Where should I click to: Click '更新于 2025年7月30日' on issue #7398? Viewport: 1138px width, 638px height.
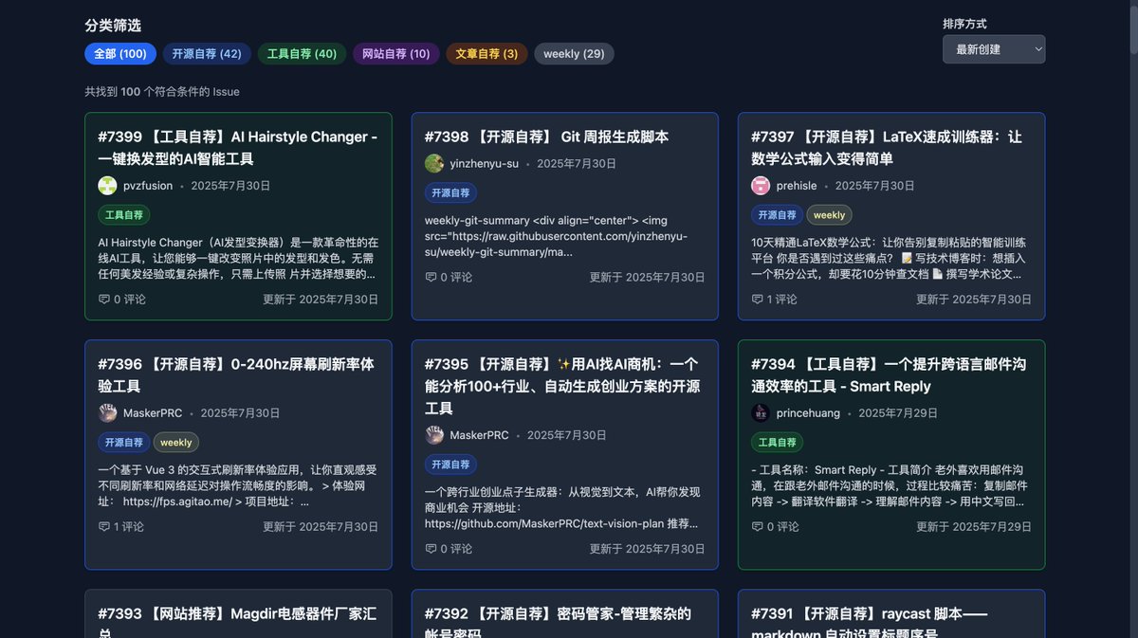[648, 278]
